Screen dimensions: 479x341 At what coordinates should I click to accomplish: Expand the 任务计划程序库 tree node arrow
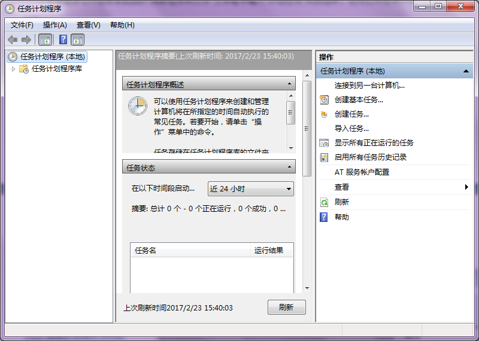(13, 69)
